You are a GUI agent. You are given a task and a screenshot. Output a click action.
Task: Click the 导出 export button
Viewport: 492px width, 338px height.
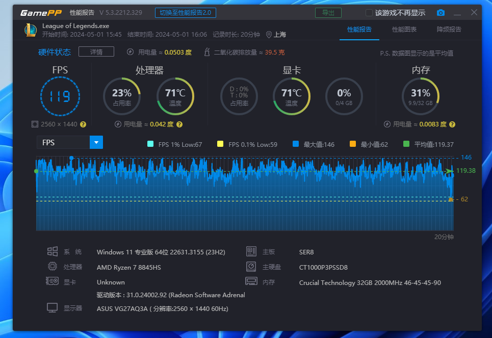pos(328,13)
